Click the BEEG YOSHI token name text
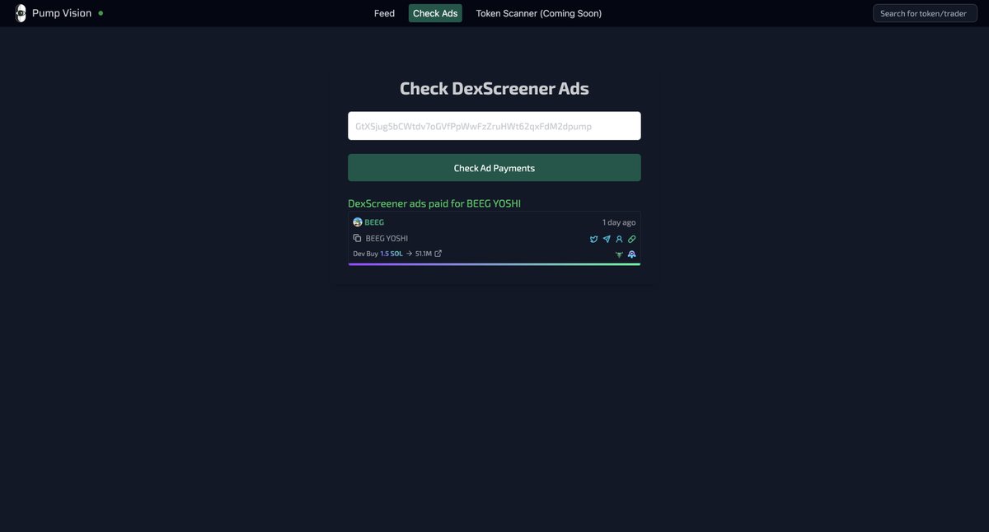This screenshot has height=532, width=989. tap(387, 239)
